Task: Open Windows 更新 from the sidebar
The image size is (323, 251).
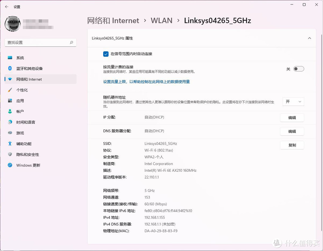Action: pyautogui.click(x=28, y=165)
